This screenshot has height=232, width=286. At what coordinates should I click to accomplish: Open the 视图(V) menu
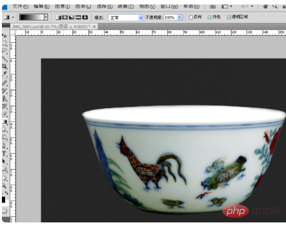tap(147, 6)
